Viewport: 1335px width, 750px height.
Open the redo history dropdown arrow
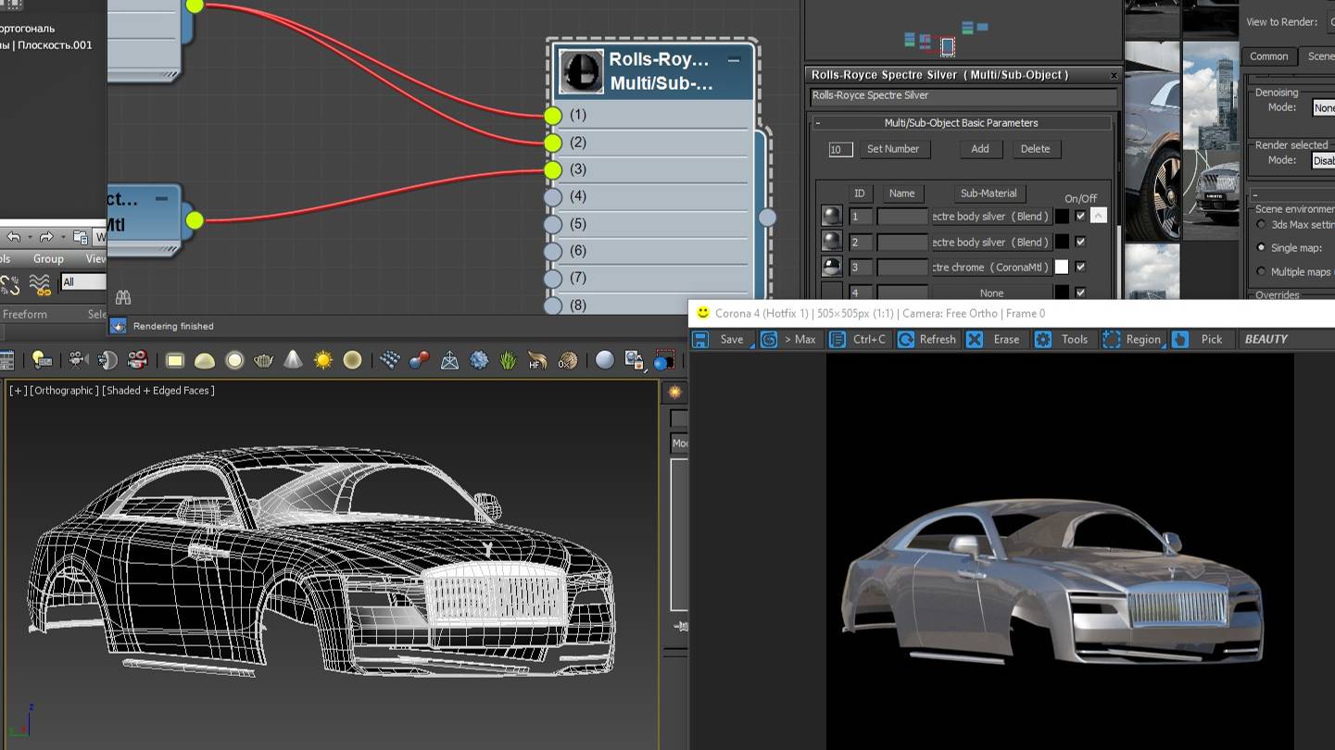(x=63, y=238)
